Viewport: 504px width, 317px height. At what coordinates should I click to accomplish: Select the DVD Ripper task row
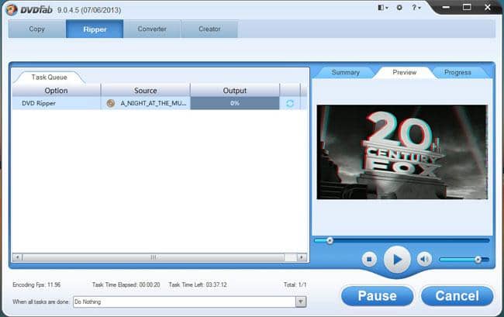159,103
